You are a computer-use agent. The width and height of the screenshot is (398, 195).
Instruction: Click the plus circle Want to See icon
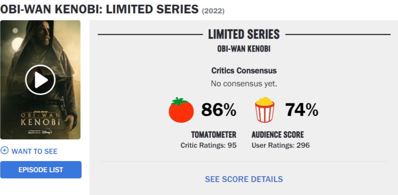point(4,151)
